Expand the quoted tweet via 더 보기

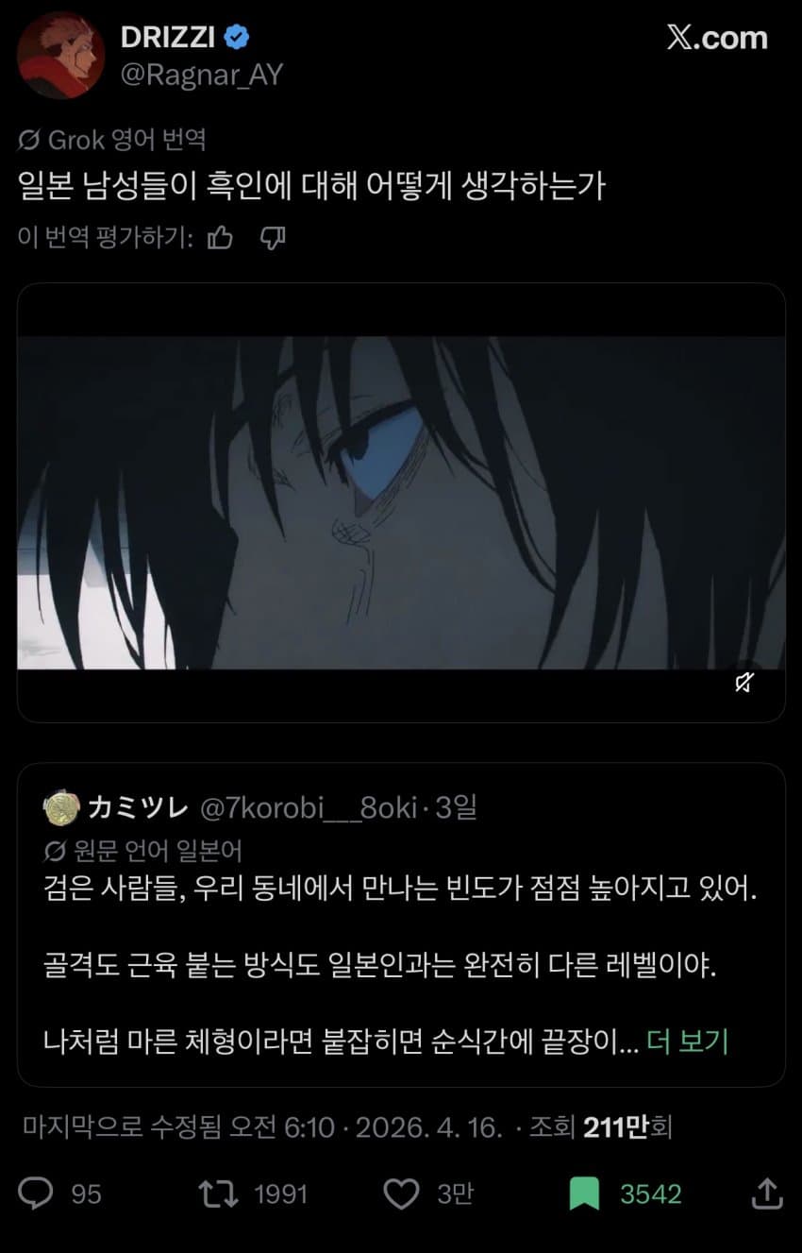pos(688,1041)
